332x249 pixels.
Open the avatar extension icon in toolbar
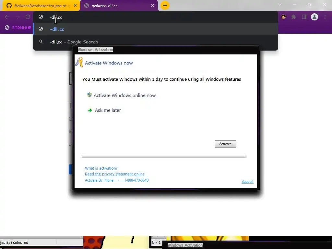283,17
